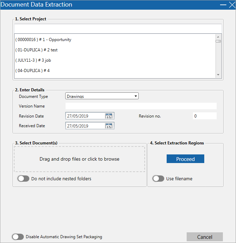Click the Version Name text field
This screenshot has height=243, width=236.
(141, 106)
